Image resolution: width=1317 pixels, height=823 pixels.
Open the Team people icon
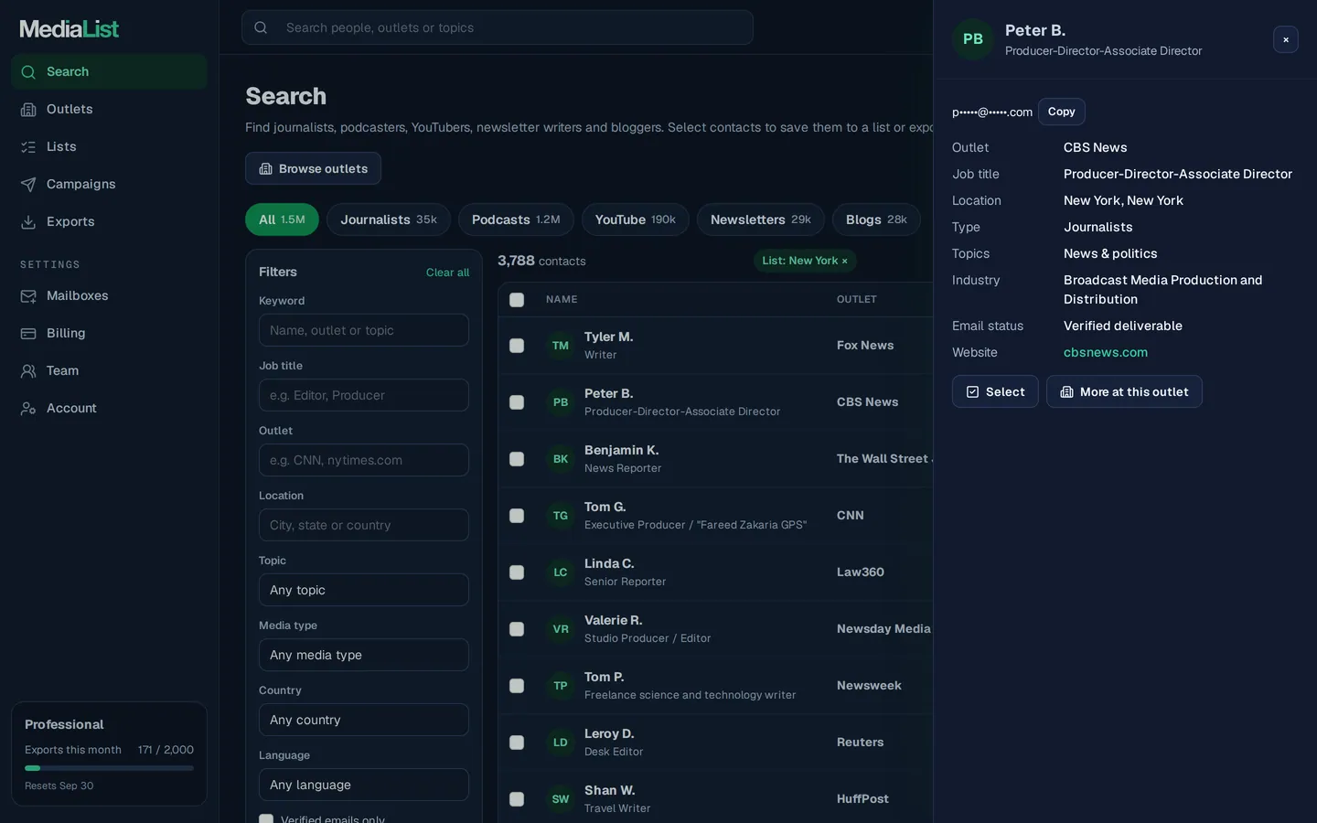(x=28, y=371)
